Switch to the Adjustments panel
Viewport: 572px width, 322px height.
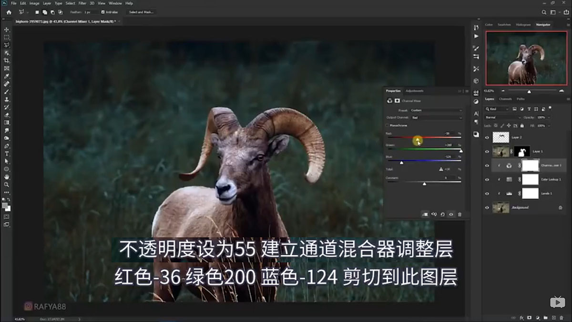[414, 91]
